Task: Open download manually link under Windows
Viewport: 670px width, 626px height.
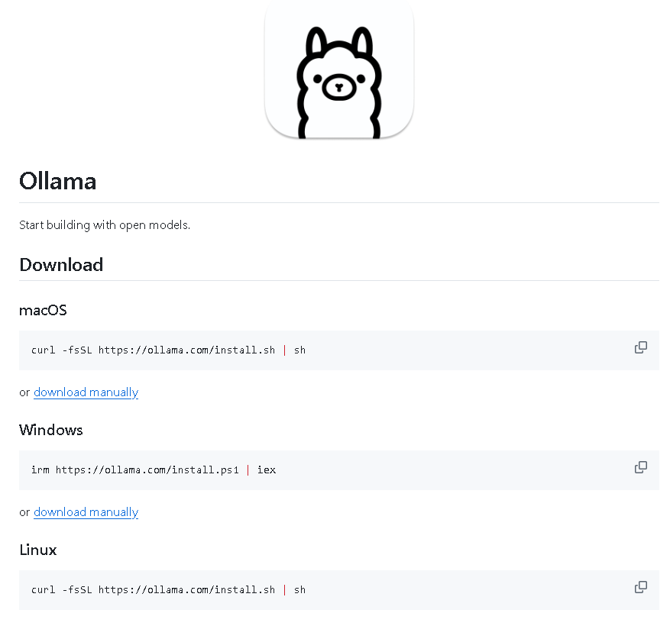Action: pyautogui.click(x=86, y=512)
